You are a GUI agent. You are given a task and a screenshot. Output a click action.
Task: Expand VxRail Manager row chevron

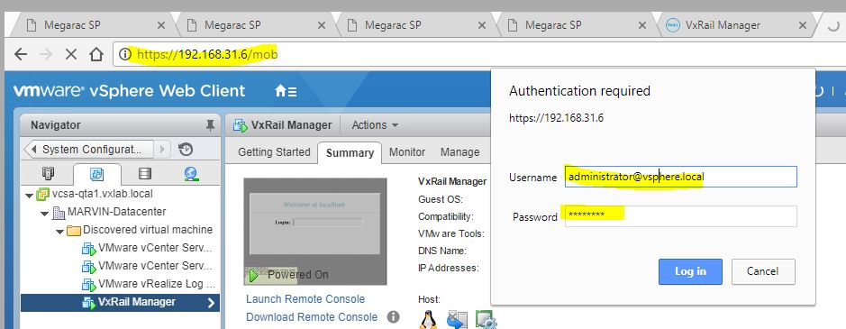(211, 303)
